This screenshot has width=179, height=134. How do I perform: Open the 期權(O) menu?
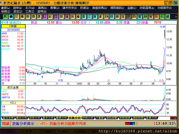pyautogui.click(x=55, y=8)
